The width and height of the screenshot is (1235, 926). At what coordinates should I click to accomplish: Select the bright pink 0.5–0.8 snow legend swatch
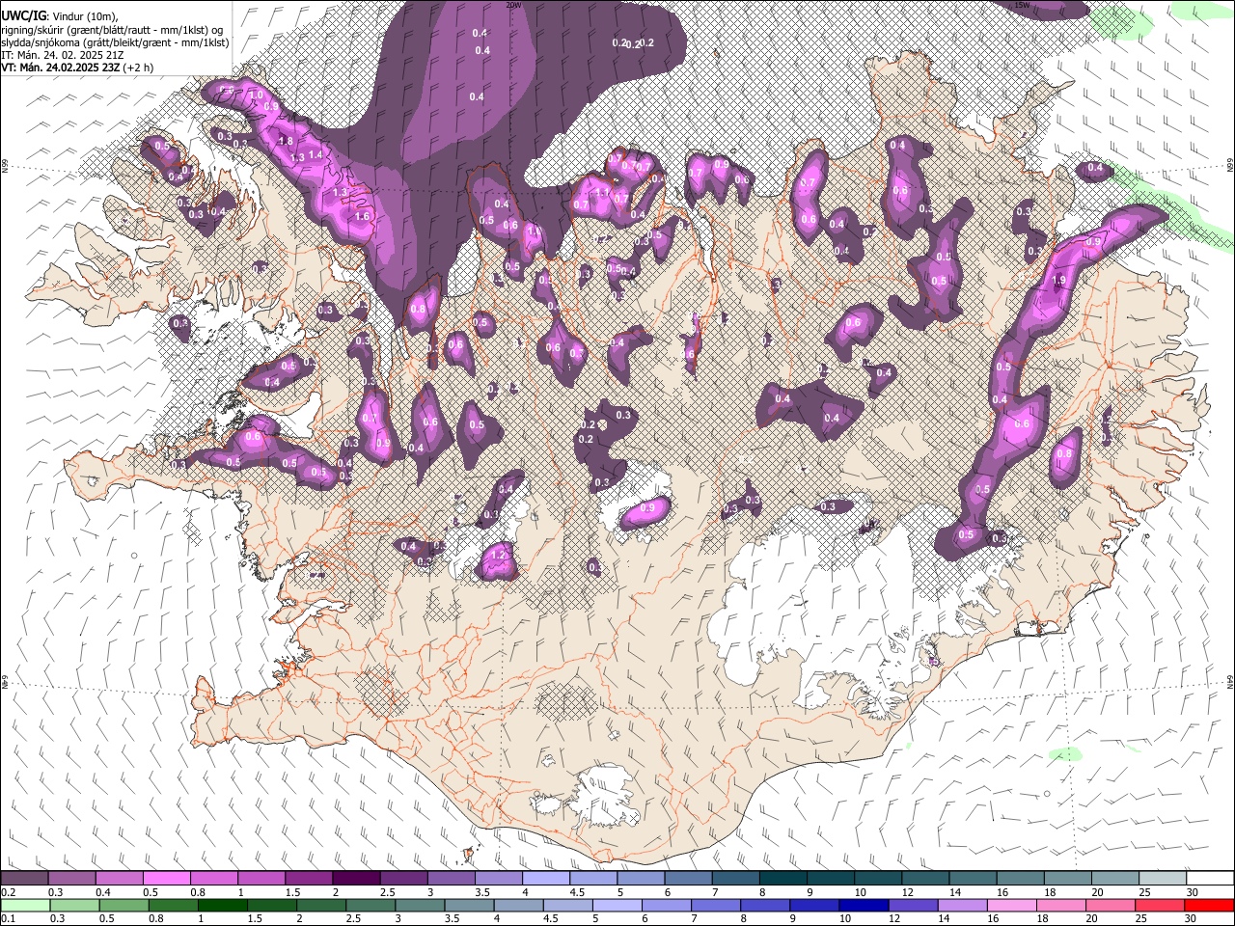click(x=166, y=879)
